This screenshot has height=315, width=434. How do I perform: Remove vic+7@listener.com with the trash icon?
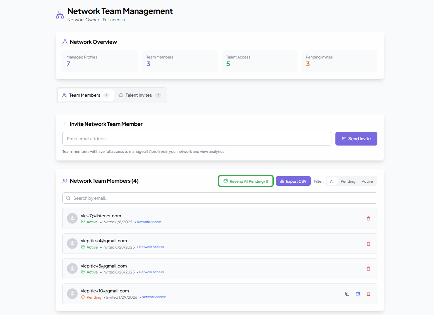[368, 218]
